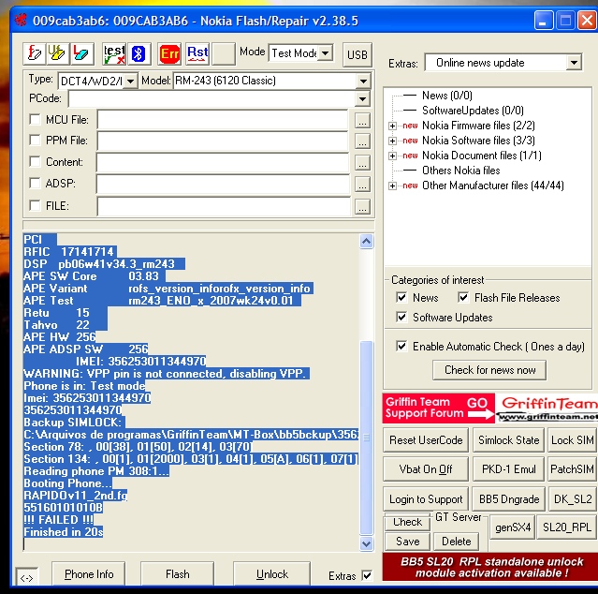Screen dimensions: 598x594
Task: Browse for PPM file with ... button
Action: pos(362,141)
